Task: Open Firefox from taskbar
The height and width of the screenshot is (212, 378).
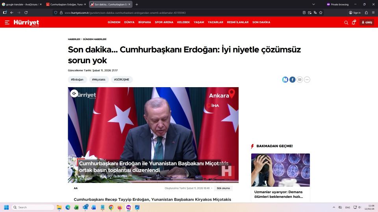Action: [120, 207]
